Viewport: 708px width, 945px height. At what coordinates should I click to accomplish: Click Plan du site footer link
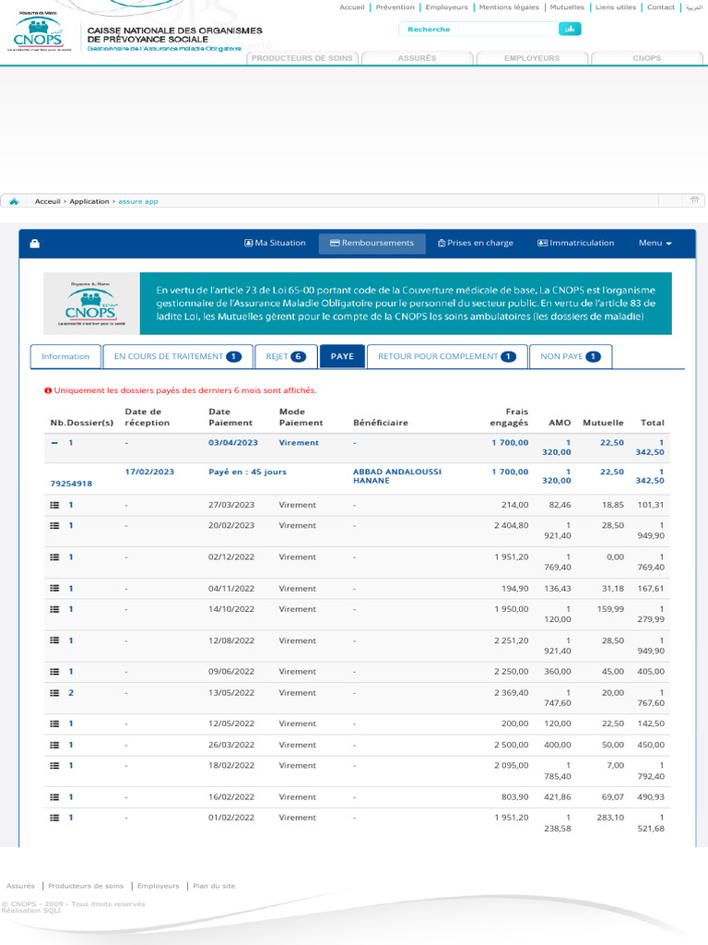pos(214,886)
